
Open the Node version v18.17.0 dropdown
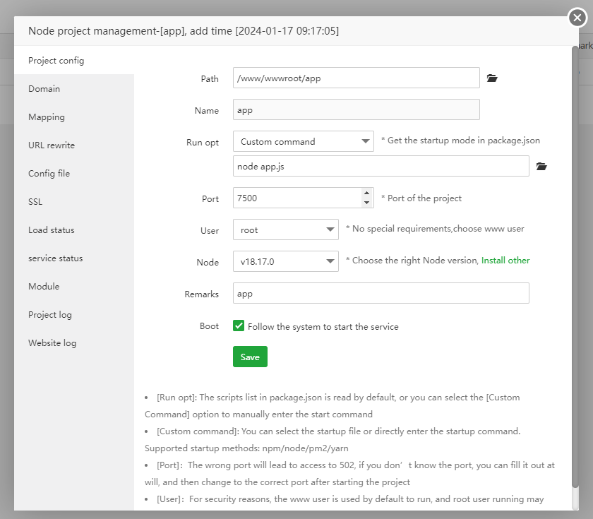(286, 261)
